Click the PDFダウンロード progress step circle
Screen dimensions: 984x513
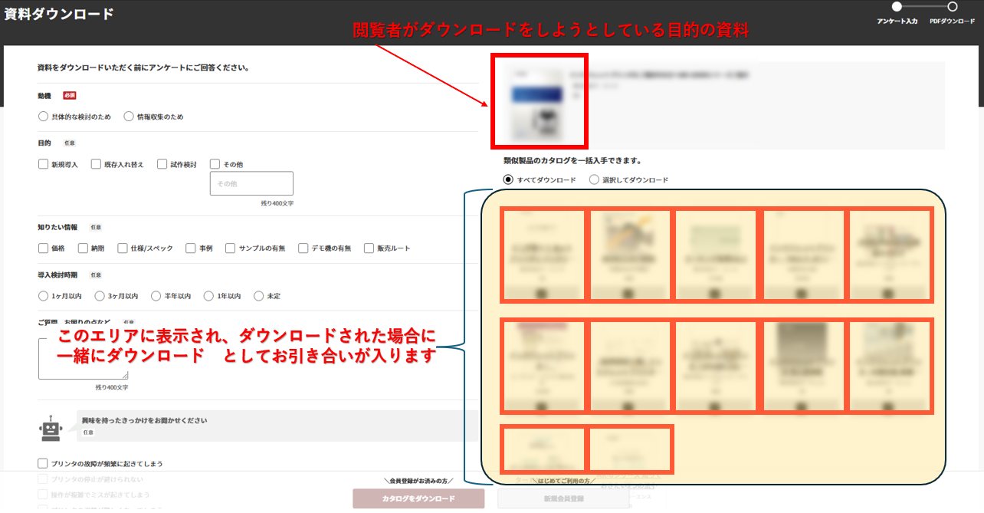tap(950, 6)
